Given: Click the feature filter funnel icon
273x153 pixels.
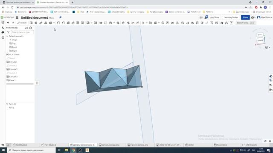Looking at the screenshot, I should click(x=8, y=32).
